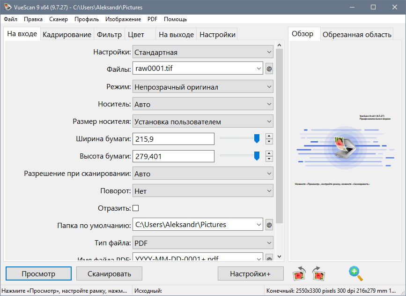This screenshot has width=406, height=296.
Task: Open the Поворот dropdown list
Action: click(x=203, y=191)
